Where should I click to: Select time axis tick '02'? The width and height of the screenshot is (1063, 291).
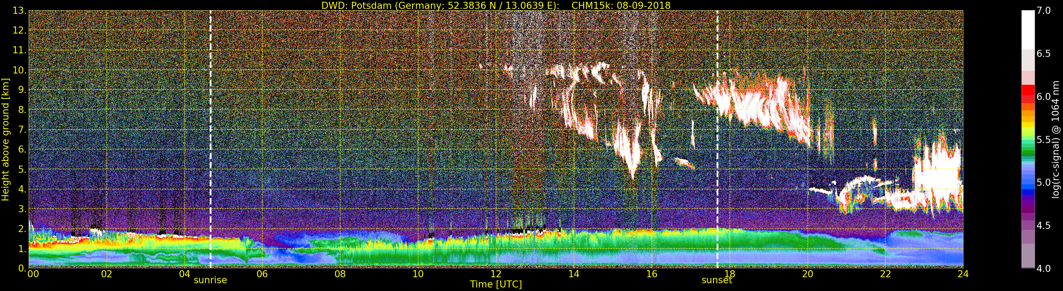point(107,274)
